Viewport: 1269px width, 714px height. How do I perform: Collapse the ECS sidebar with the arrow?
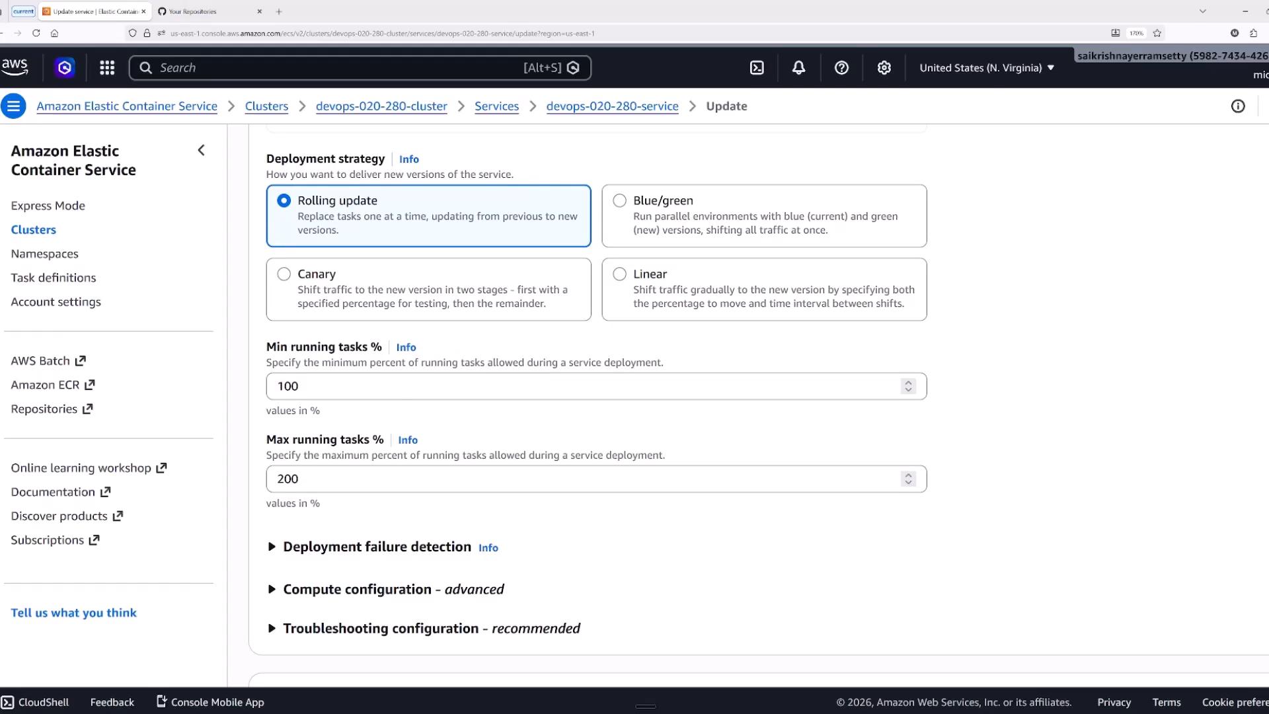202,150
